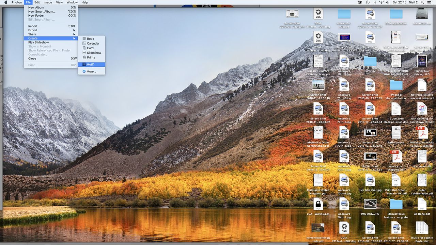Select Andrew's 70th-4.jpg file
436x245 pixels.
coord(344,132)
